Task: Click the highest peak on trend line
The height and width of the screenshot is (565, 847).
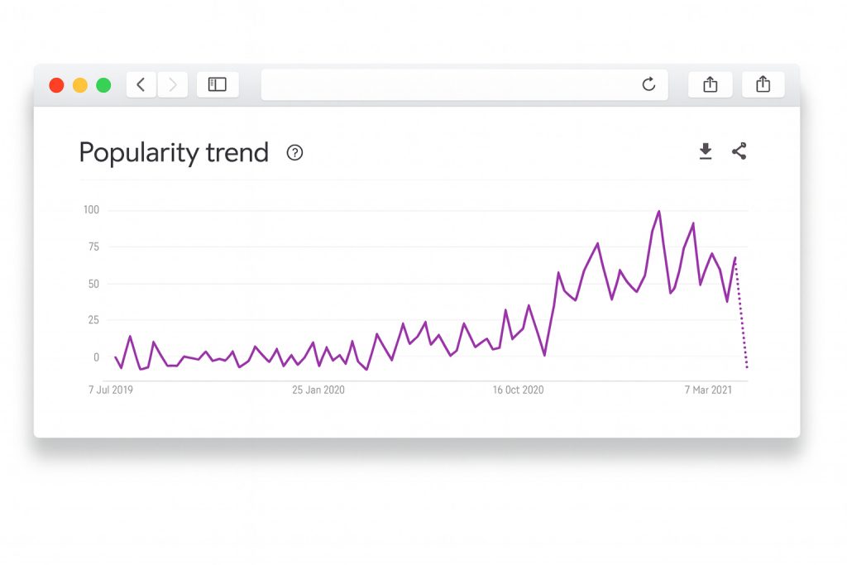Action: [659, 212]
